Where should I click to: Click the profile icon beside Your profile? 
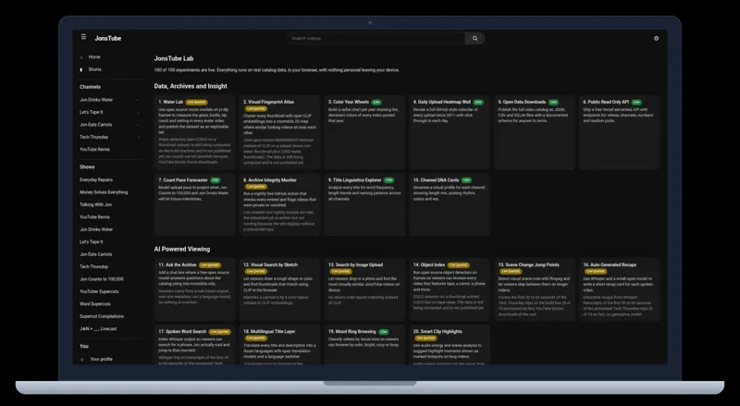[82, 359]
